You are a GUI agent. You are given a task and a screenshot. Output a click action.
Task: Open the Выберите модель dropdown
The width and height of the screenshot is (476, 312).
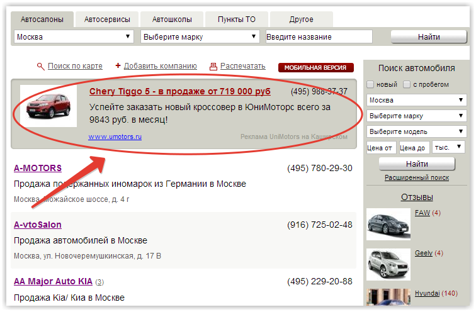pos(416,131)
